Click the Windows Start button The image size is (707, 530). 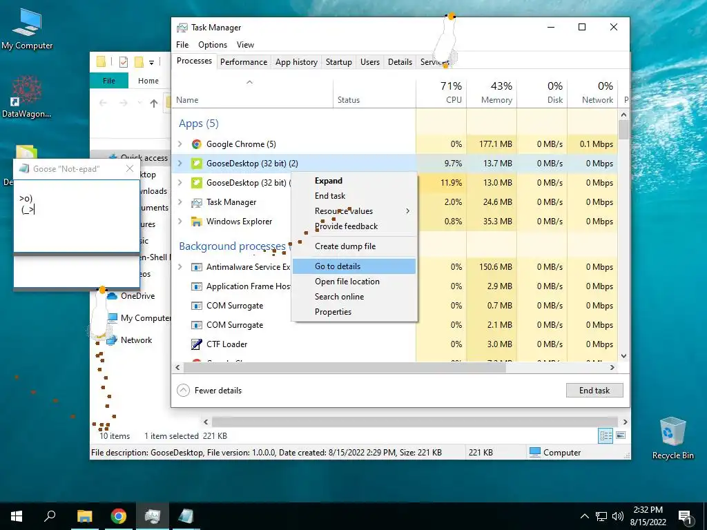coord(17,516)
